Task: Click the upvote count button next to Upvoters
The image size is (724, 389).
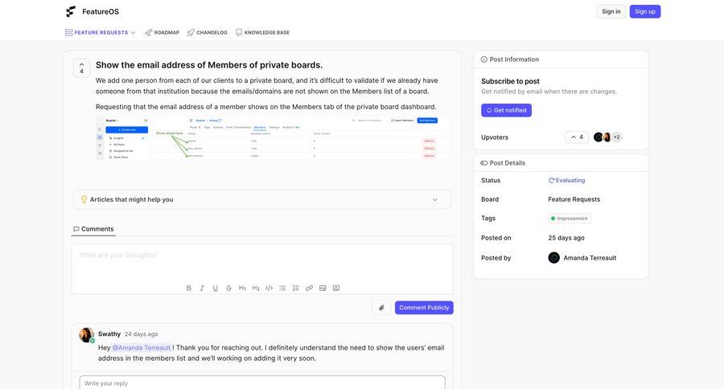Action: pyautogui.click(x=577, y=137)
